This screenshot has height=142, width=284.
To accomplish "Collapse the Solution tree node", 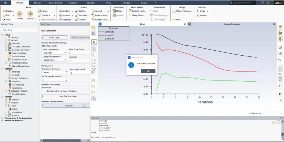I will click(x=2, y=69).
